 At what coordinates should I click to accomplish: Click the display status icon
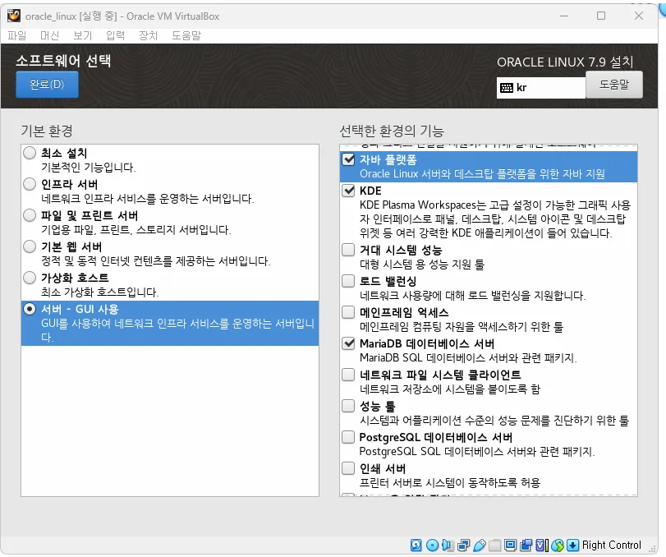coord(511,545)
